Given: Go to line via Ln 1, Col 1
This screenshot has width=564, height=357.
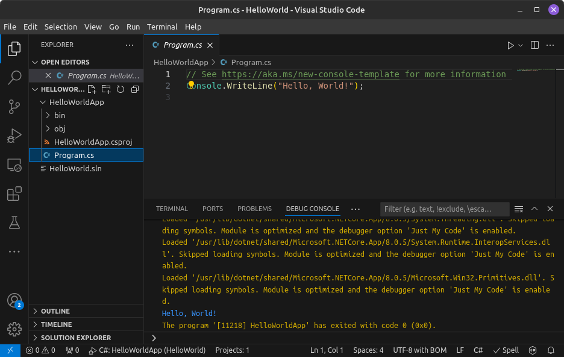Looking at the screenshot, I should pos(327,350).
